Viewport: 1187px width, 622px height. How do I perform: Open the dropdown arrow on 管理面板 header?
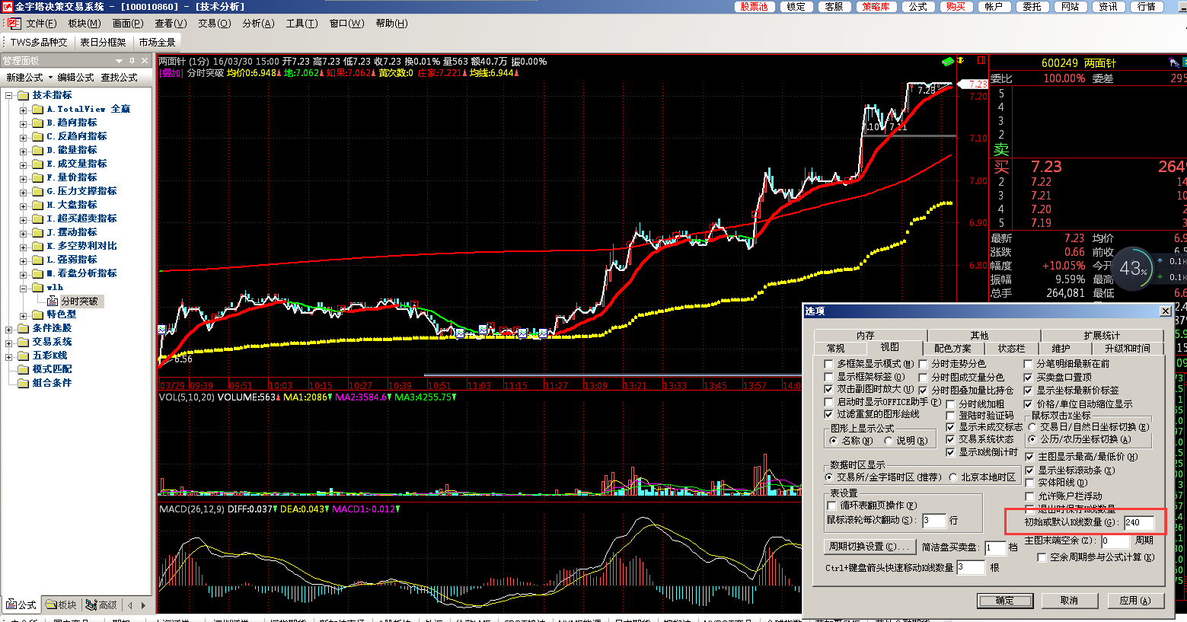(119, 60)
